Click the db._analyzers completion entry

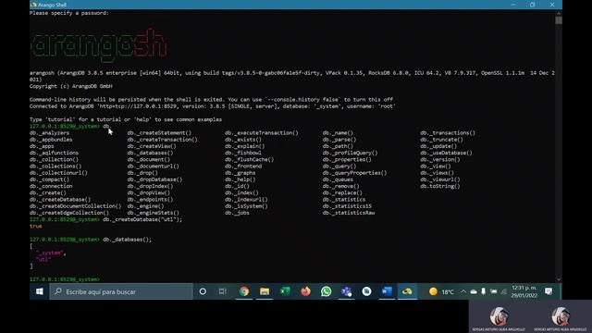(49, 133)
